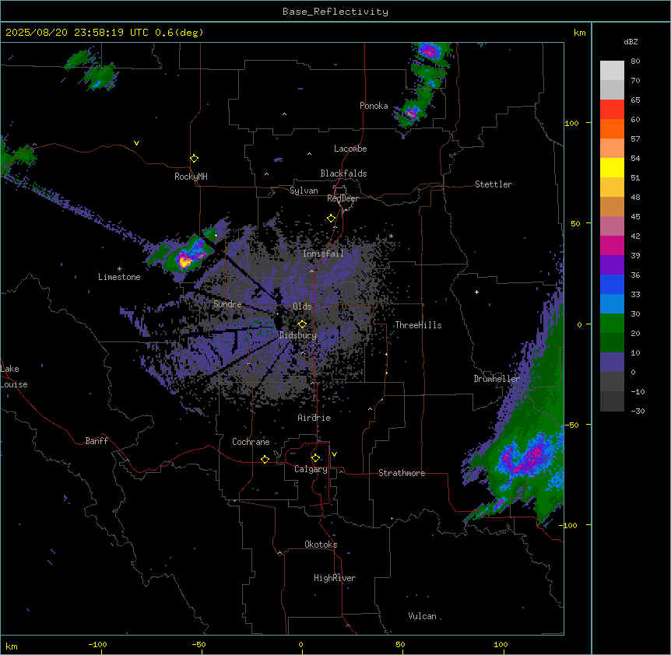
Task: Click the Calgary city label
Action: click(x=311, y=469)
